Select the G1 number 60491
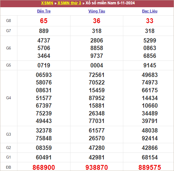 (44, 157)
